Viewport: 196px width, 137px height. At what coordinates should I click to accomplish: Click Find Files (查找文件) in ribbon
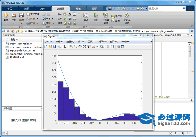[x=33, y=14]
